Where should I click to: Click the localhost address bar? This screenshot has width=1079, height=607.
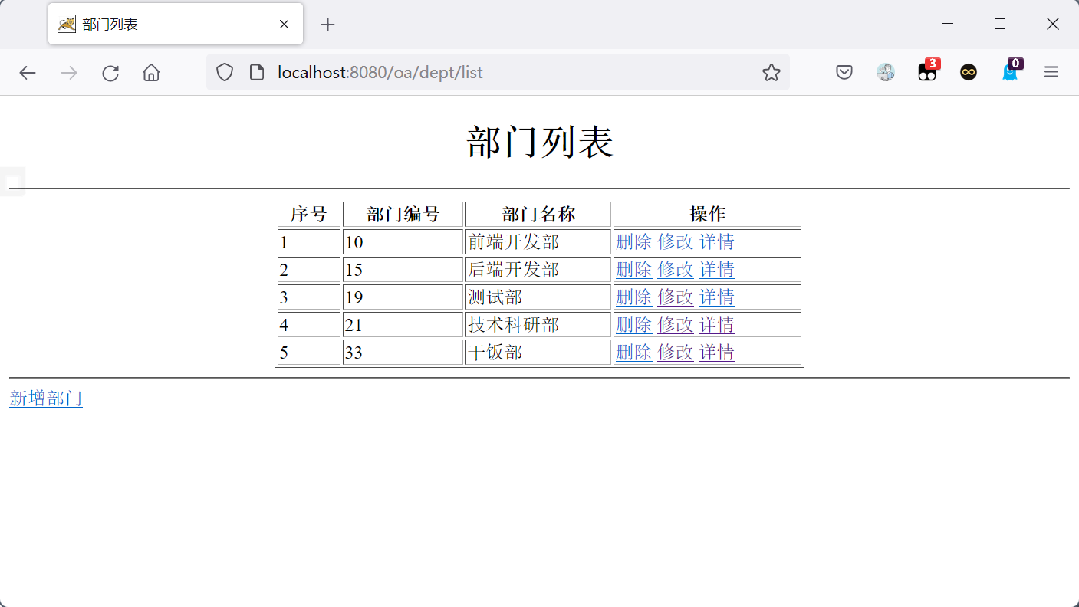coord(498,73)
